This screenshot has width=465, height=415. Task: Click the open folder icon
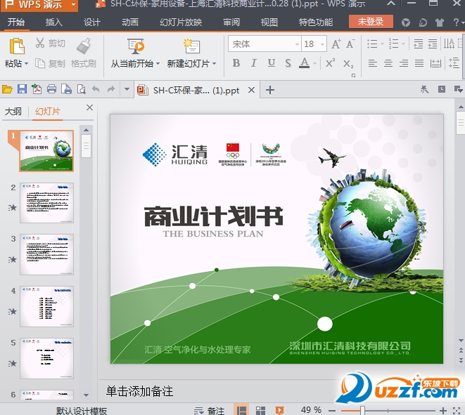pyautogui.click(x=7, y=89)
